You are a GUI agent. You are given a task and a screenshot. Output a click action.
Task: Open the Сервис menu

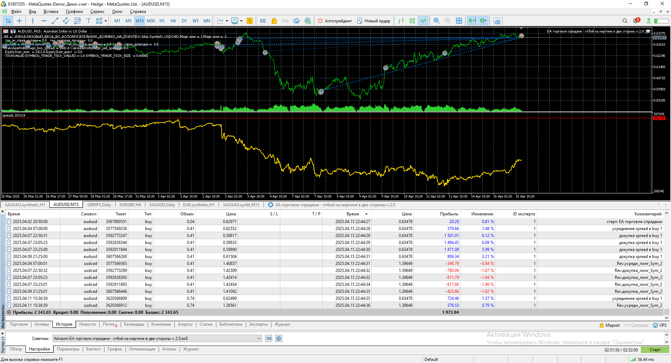coord(97,12)
